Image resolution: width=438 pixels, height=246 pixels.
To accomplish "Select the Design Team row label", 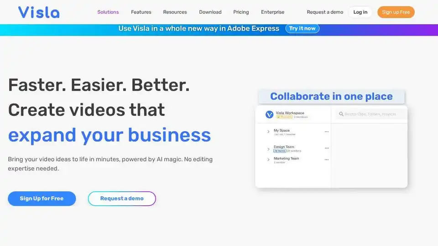I will [284, 147].
